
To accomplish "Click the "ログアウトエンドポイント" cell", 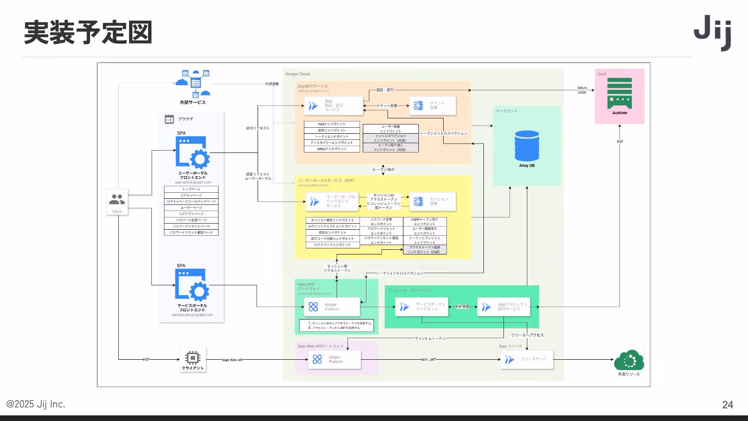I will (333, 245).
